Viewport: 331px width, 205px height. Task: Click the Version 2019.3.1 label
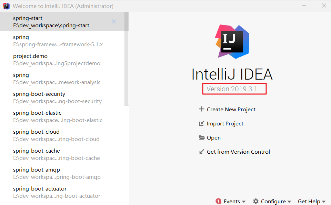(x=234, y=89)
